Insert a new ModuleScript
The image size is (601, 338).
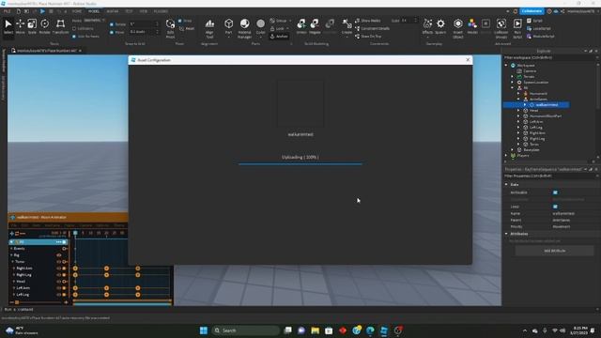pyautogui.click(x=541, y=37)
